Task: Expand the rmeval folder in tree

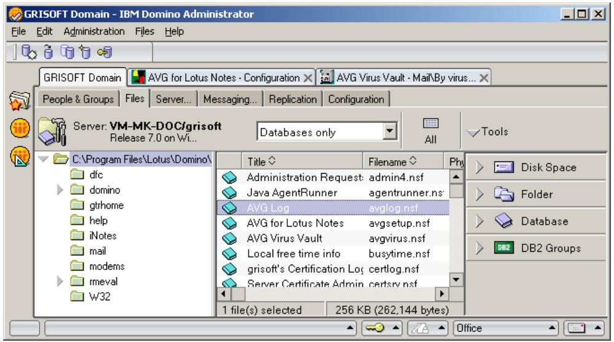Action: click(x=60, y=281)
